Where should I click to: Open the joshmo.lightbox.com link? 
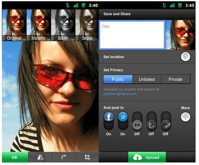coord(120,94)
